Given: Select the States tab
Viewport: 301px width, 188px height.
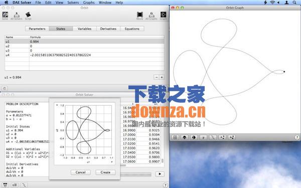Looking at the screenshot, I should point(61,29).
